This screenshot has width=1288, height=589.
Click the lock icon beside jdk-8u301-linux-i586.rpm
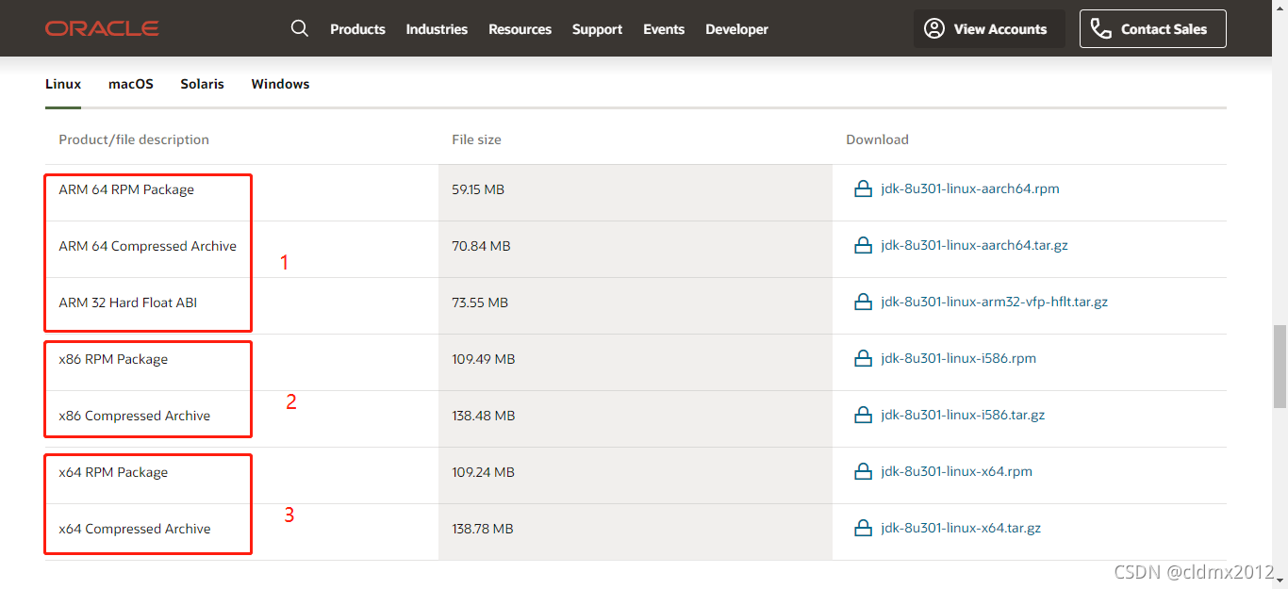pyautogui.click(x=863, y=358)
